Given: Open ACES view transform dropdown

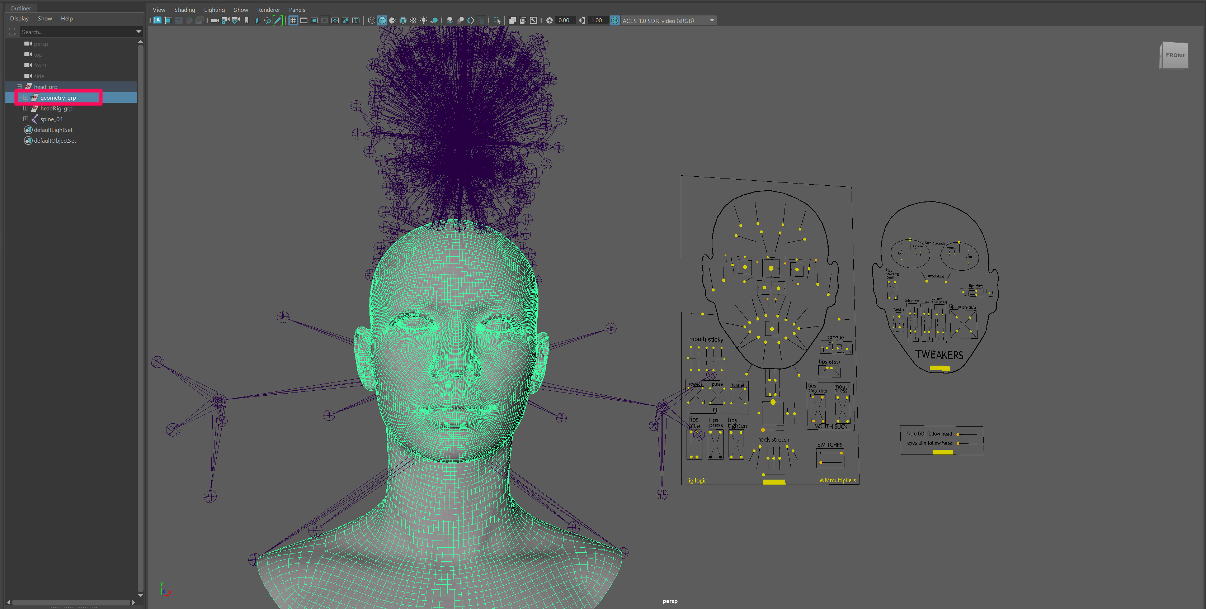Looking at the screenshot, I should tap(712, 20).
